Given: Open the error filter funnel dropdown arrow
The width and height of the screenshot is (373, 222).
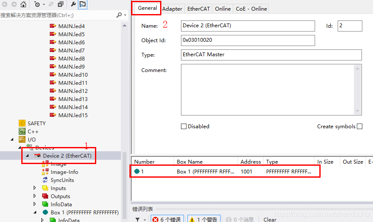Looking at the screenshot, I should pyautogui.click(x=145, y=219).
